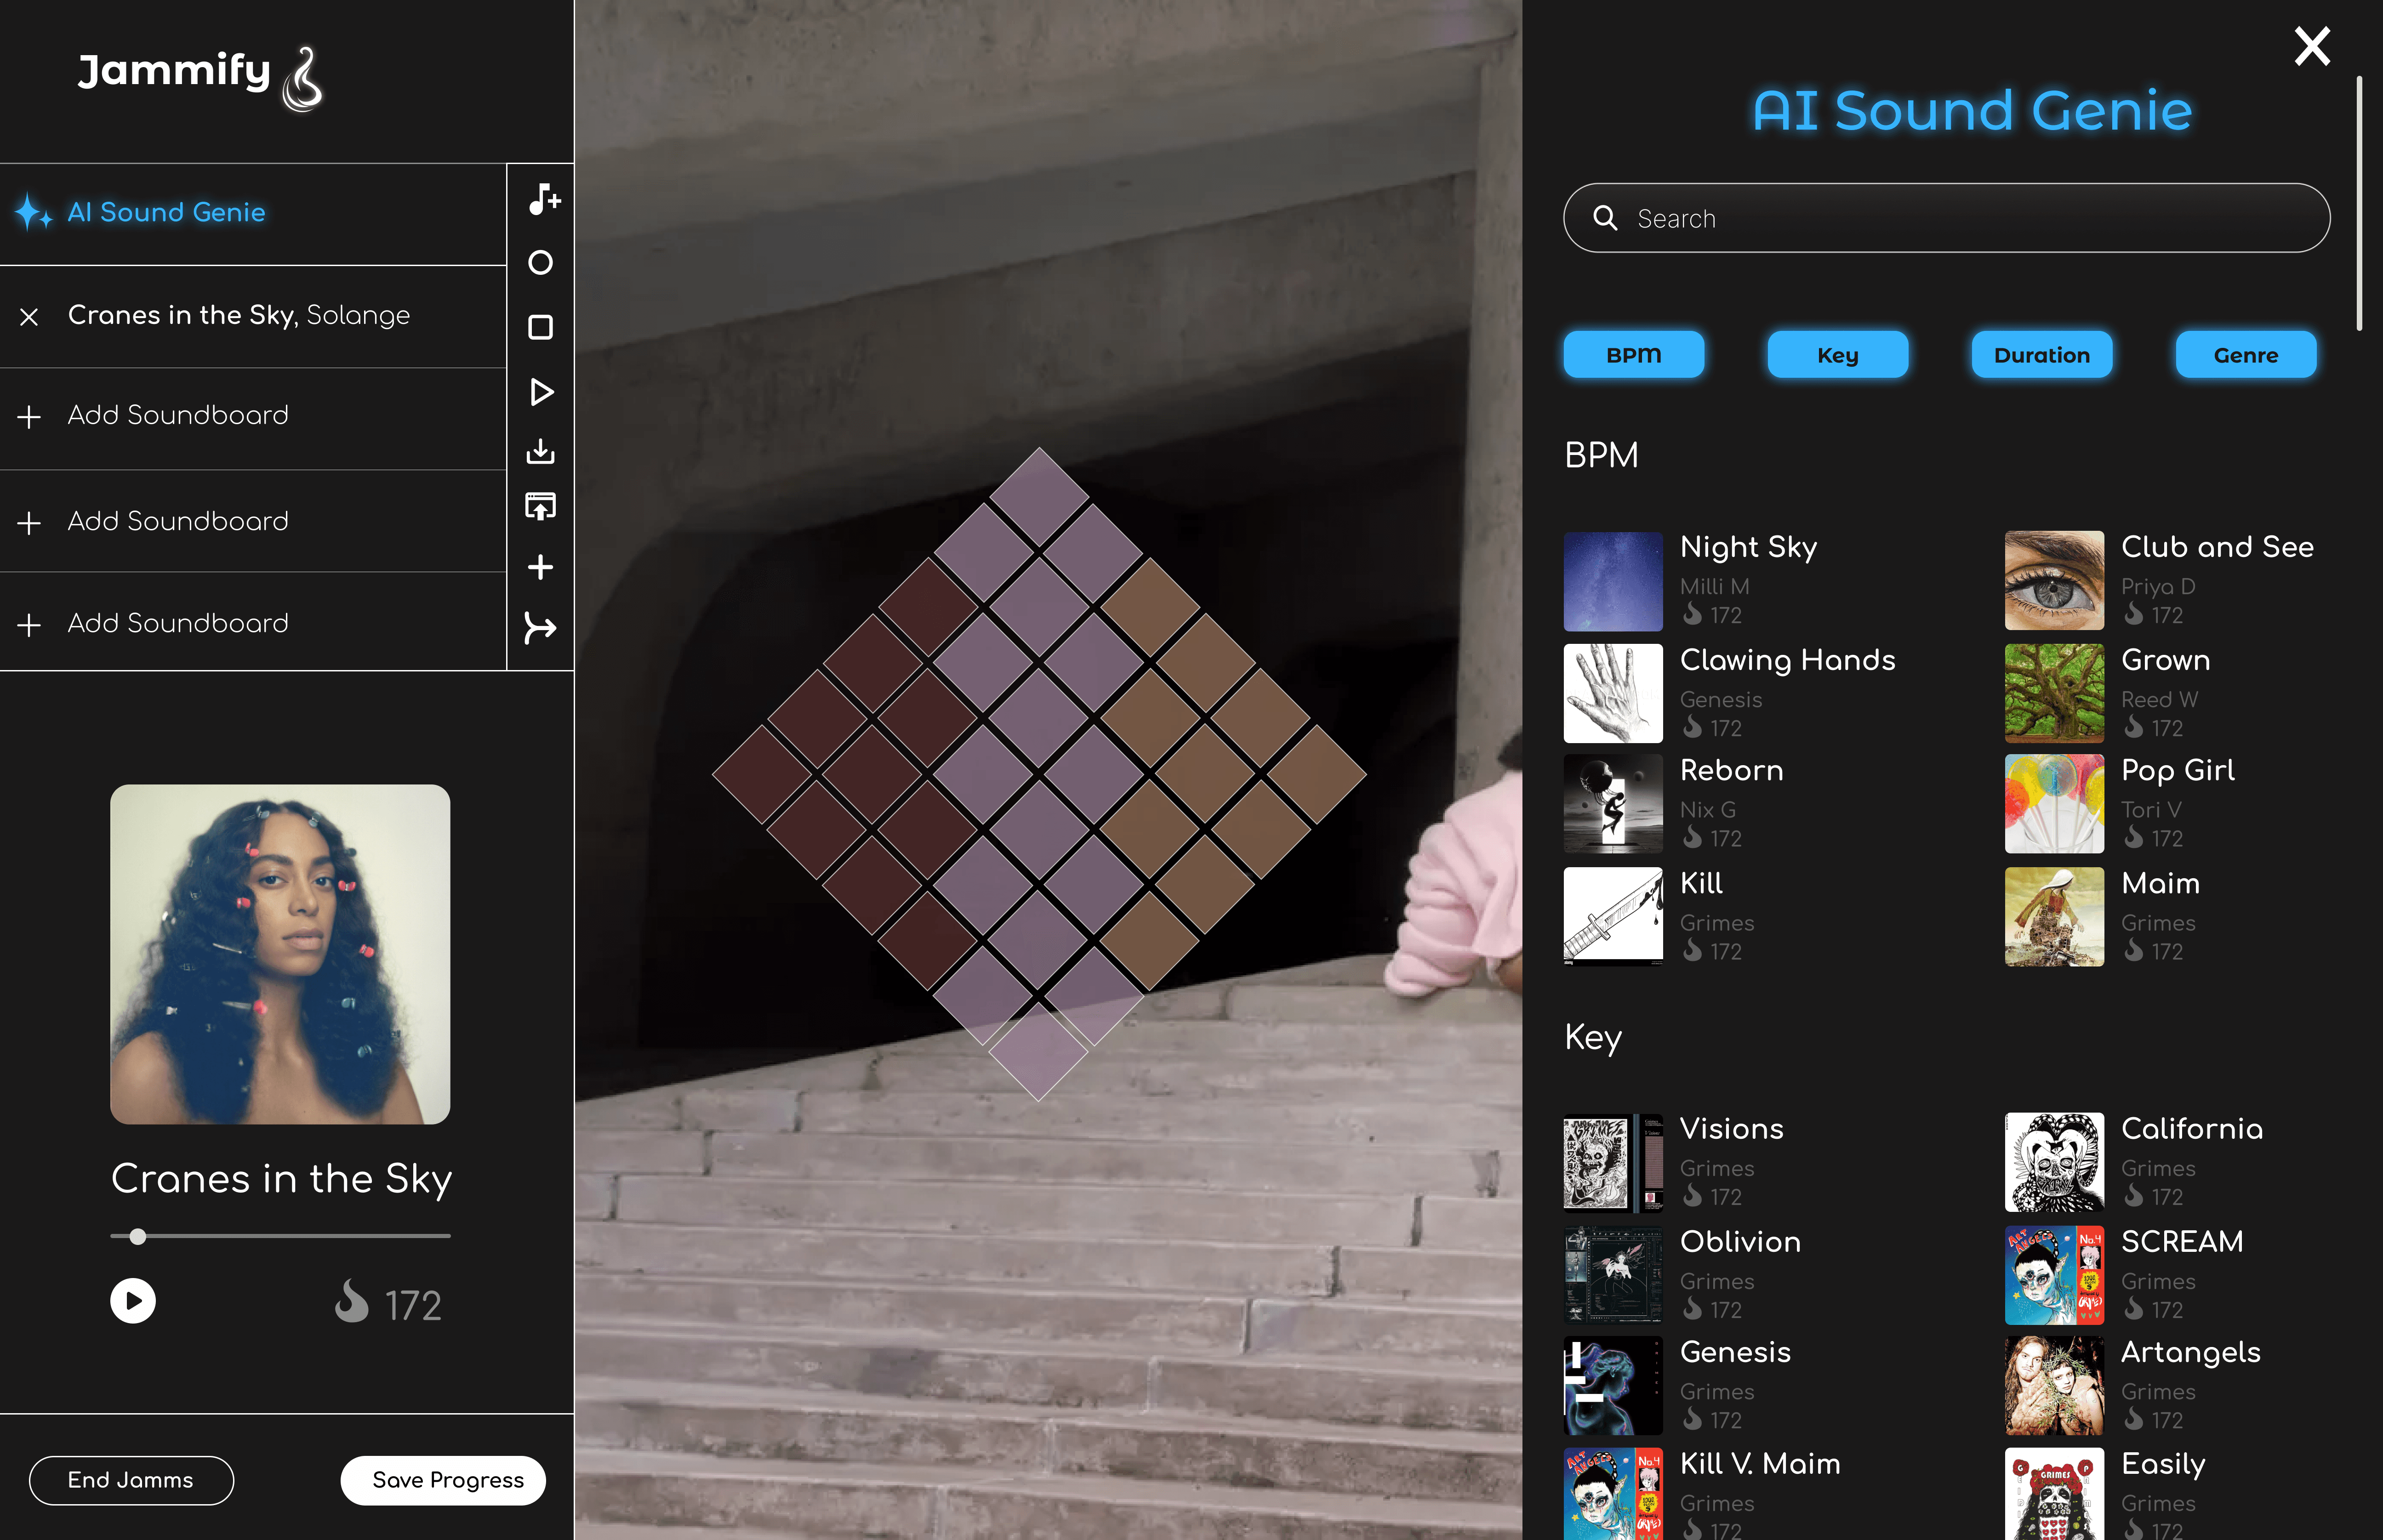Click the merge arrow icon in toolbar
The height and width of the screenshot is (1540, 2383).
pos(540,628)
